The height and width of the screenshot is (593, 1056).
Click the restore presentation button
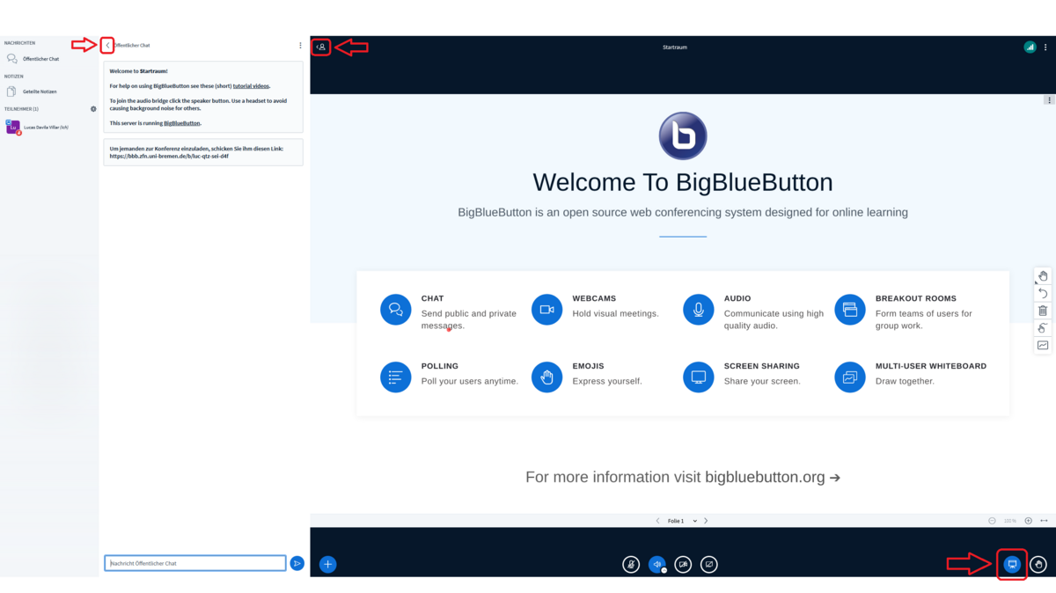[1012, 564]
